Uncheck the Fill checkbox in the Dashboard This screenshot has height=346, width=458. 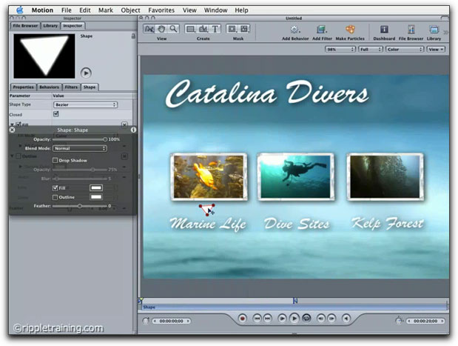55,188
